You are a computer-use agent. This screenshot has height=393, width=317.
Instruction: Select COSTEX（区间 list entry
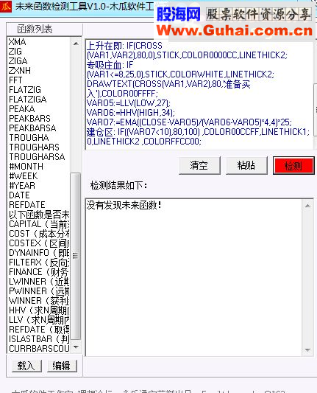pyautogui.click(x=39, y=243)
